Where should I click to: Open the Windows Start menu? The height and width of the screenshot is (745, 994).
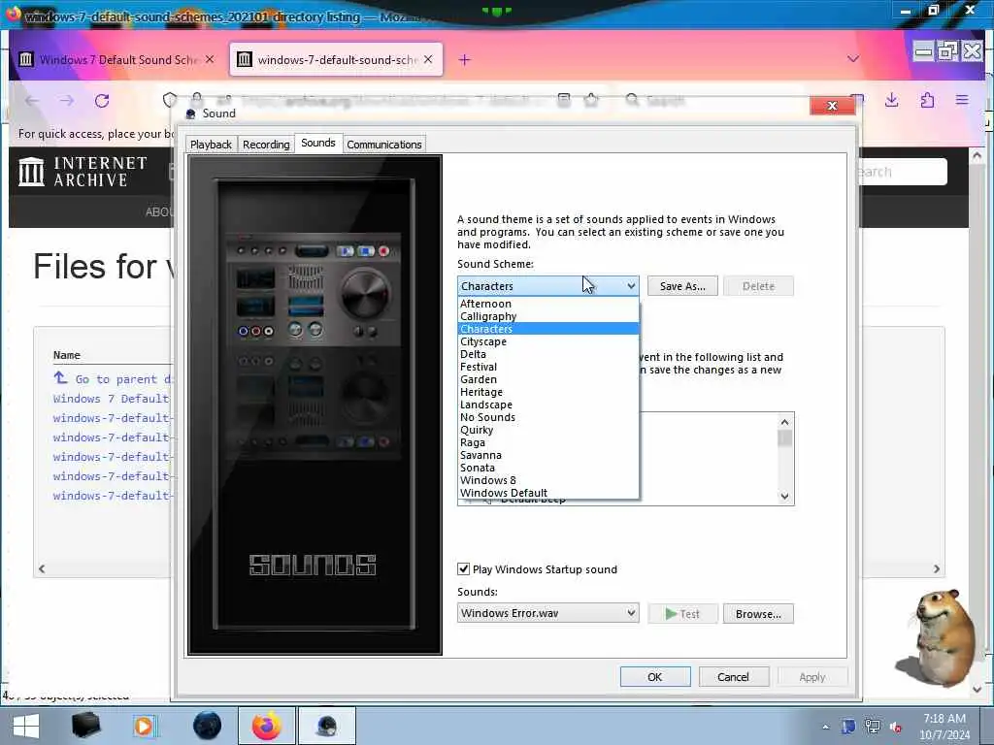tap(26, 726)
